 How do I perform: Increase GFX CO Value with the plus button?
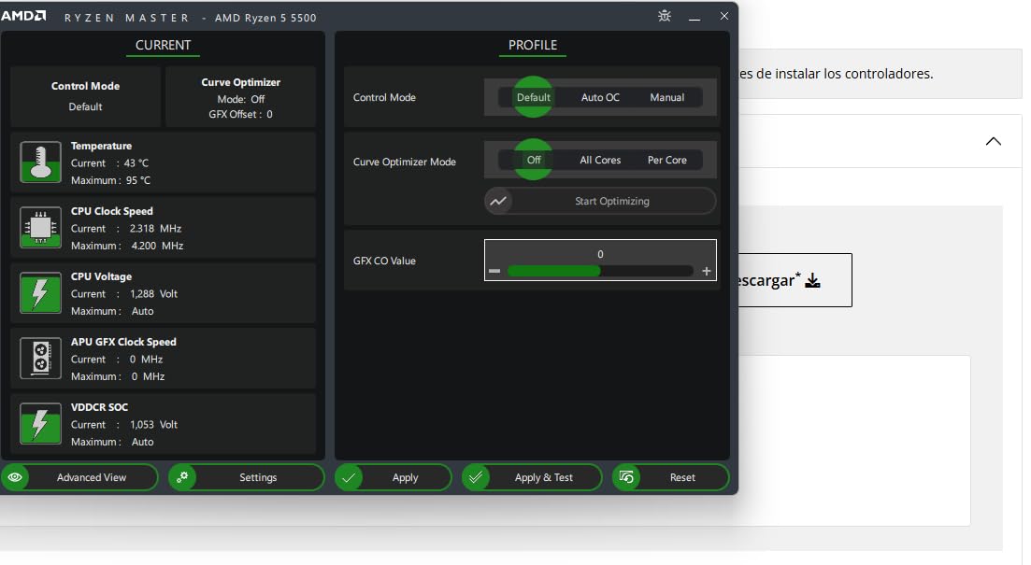click(x=706, y=271)
